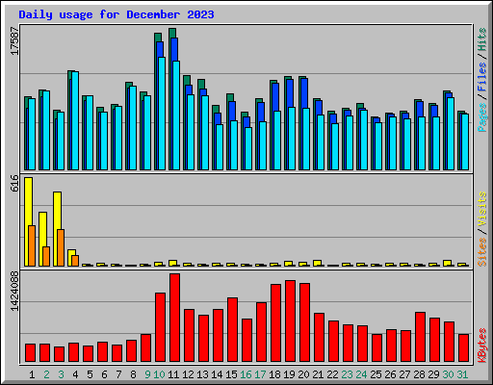Click day 31 on the x-axis

tap(462, 374)
